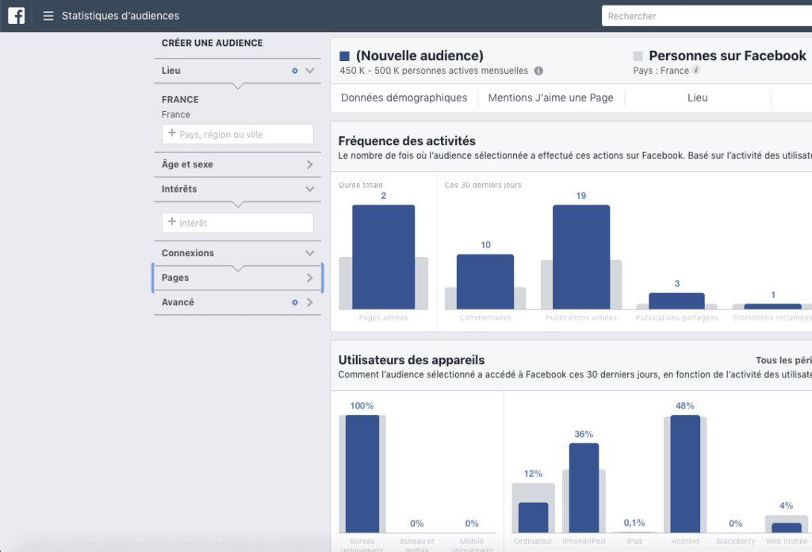Click the Fréquence des activités heading

pyautogui.click(x=407, y=141)
